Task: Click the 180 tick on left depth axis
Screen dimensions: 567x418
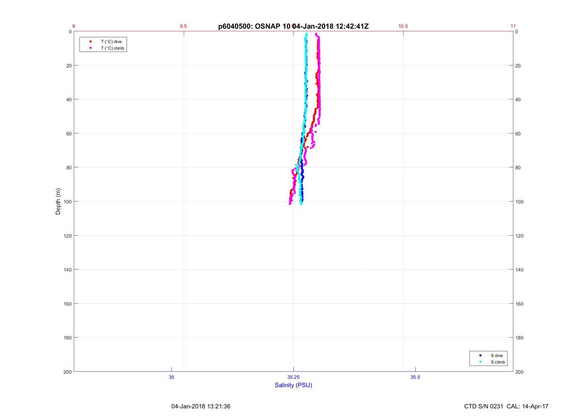Action: [68, 338]
